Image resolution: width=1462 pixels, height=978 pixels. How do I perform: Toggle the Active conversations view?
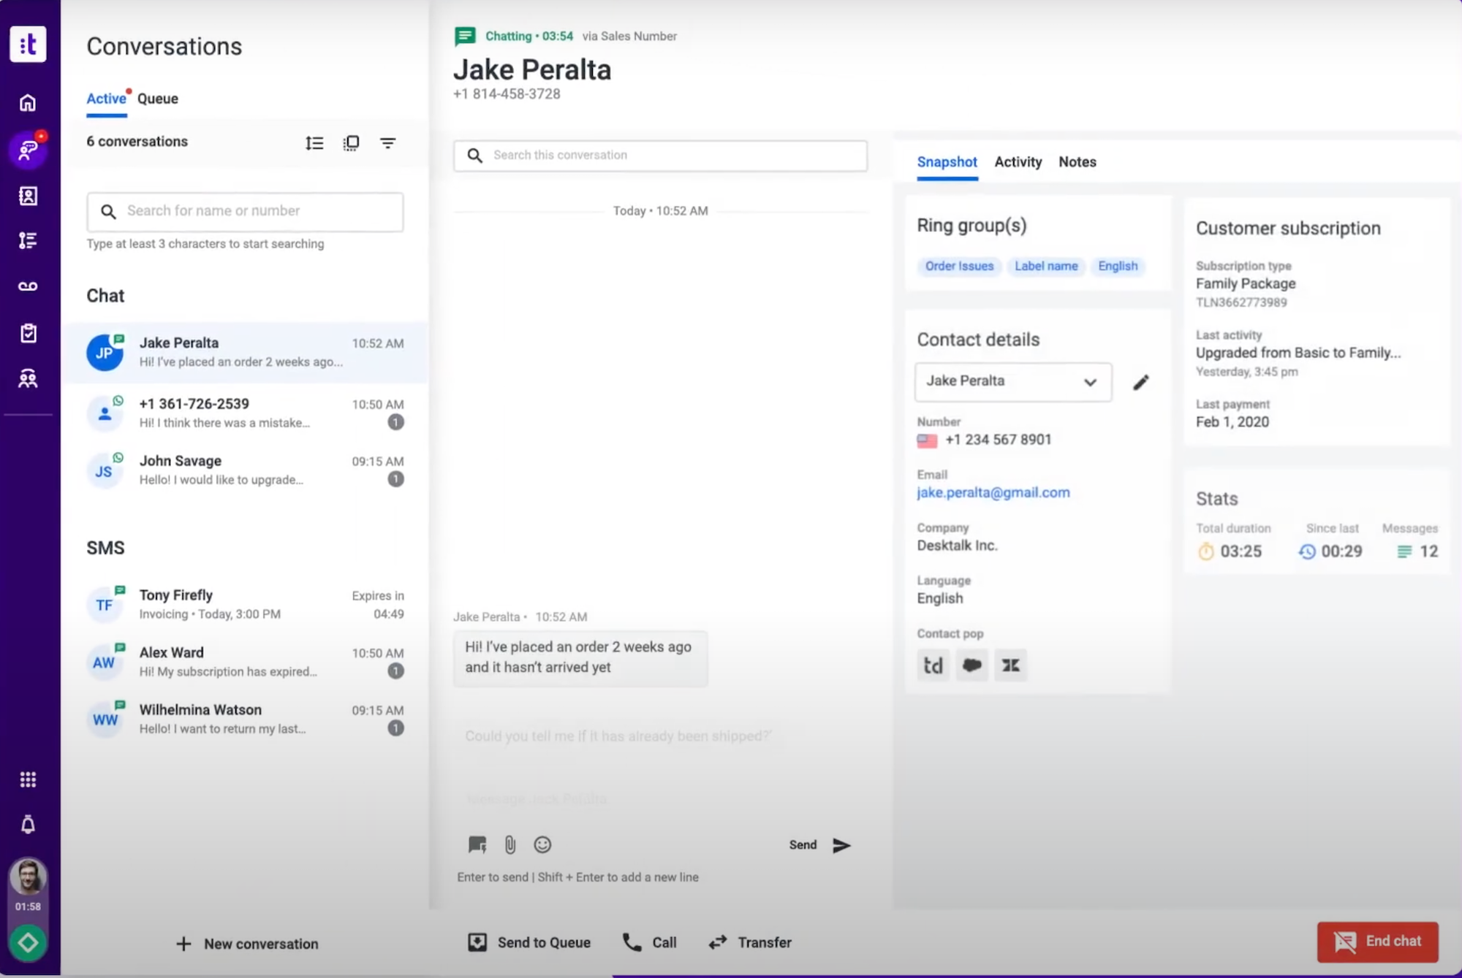[x=105, y=98]
